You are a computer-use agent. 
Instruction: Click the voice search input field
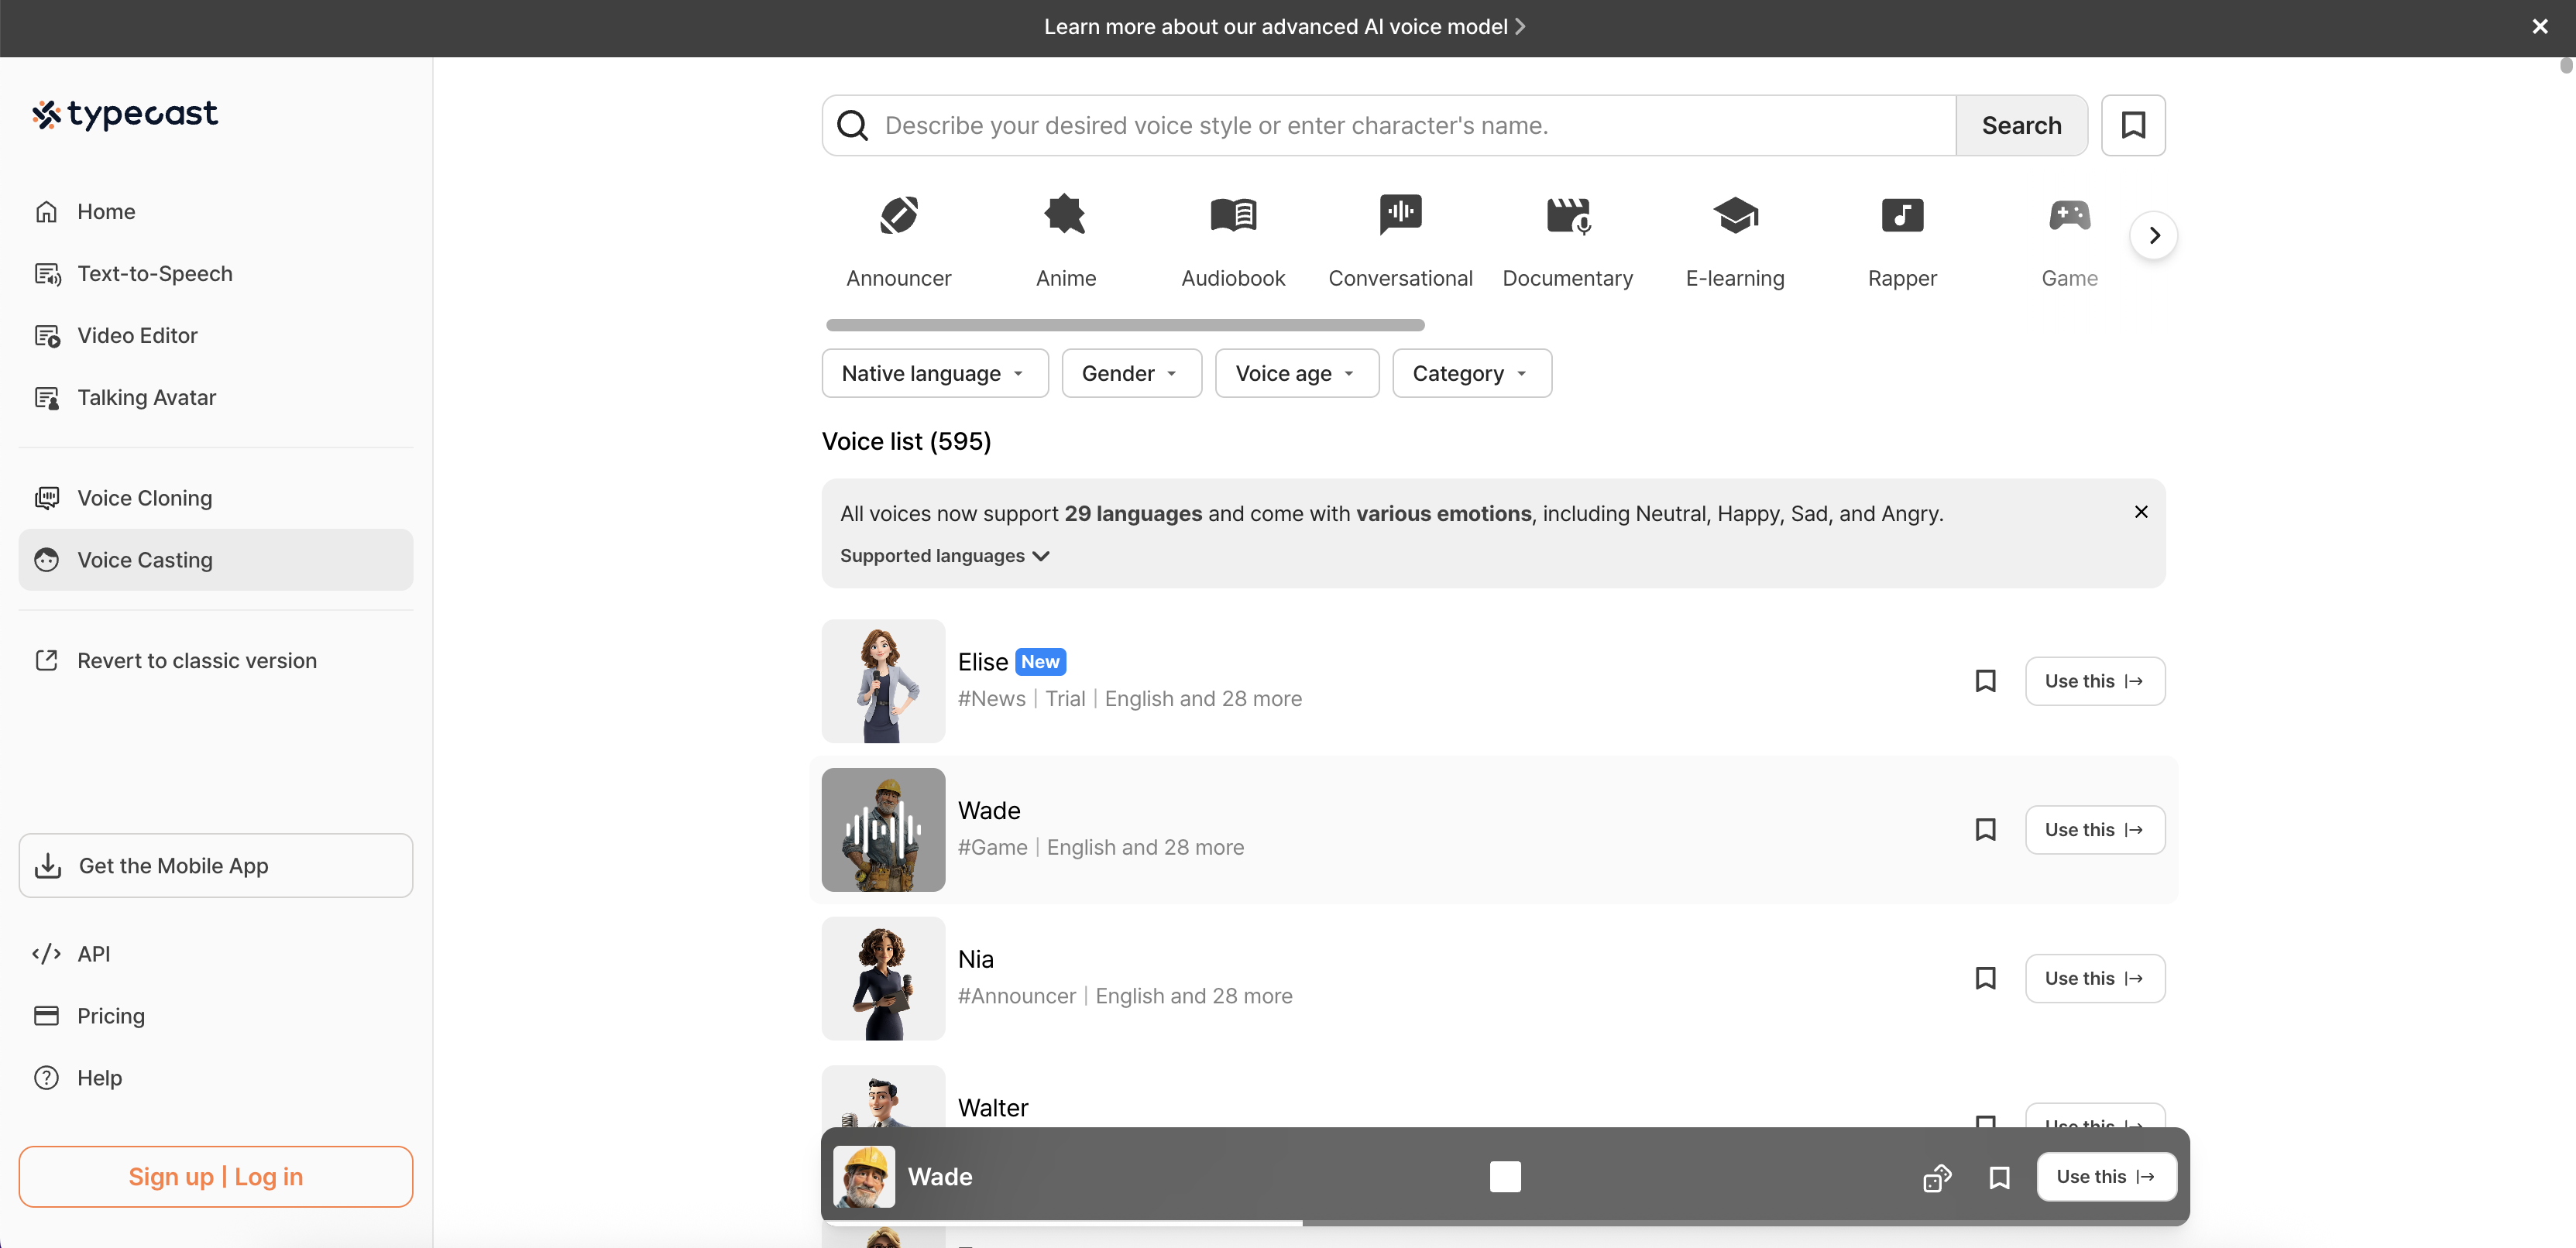tap(1400, 125)
